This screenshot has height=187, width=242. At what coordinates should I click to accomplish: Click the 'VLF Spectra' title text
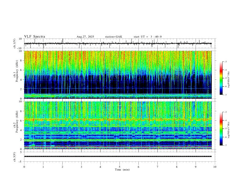coord(35,37)
